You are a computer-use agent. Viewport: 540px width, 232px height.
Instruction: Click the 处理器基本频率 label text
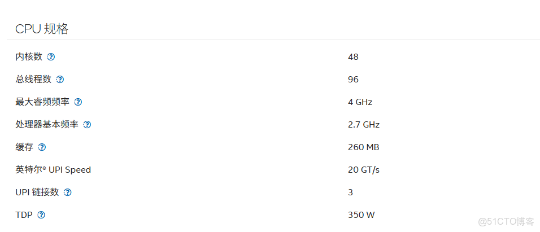point(47,125)
